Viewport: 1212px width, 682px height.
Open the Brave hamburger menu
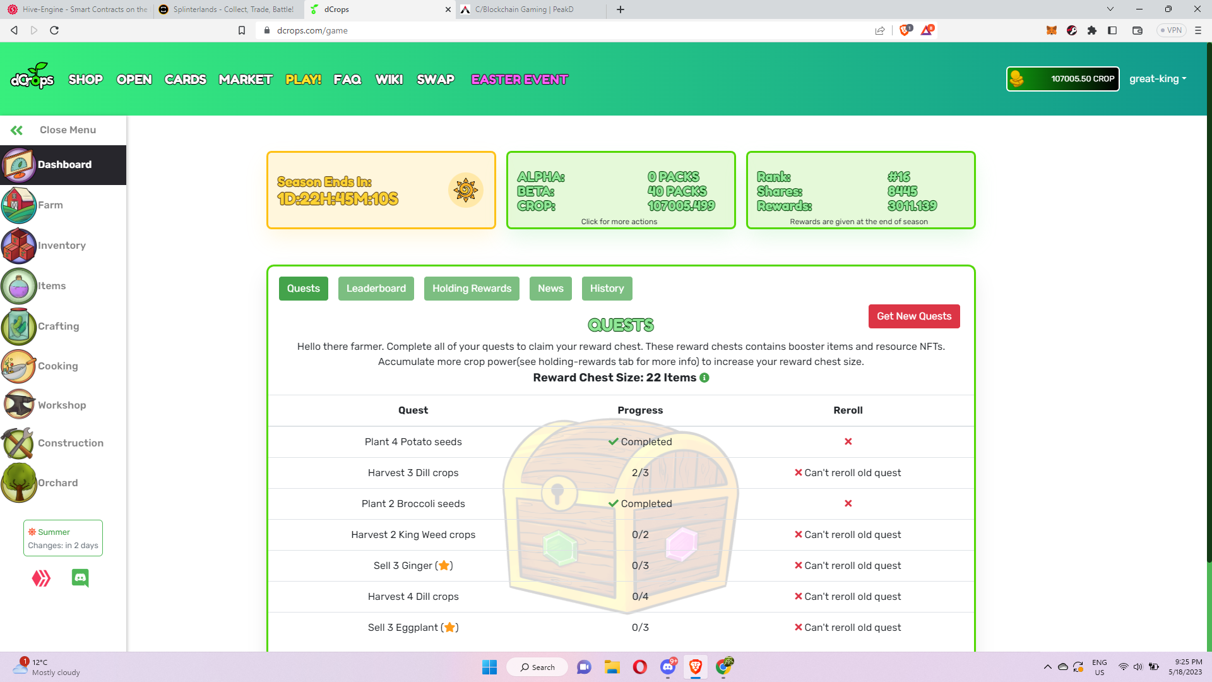(x=1197, y=30)
